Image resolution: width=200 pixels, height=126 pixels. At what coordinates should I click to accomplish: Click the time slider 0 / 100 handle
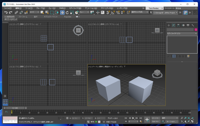[15, 108]
